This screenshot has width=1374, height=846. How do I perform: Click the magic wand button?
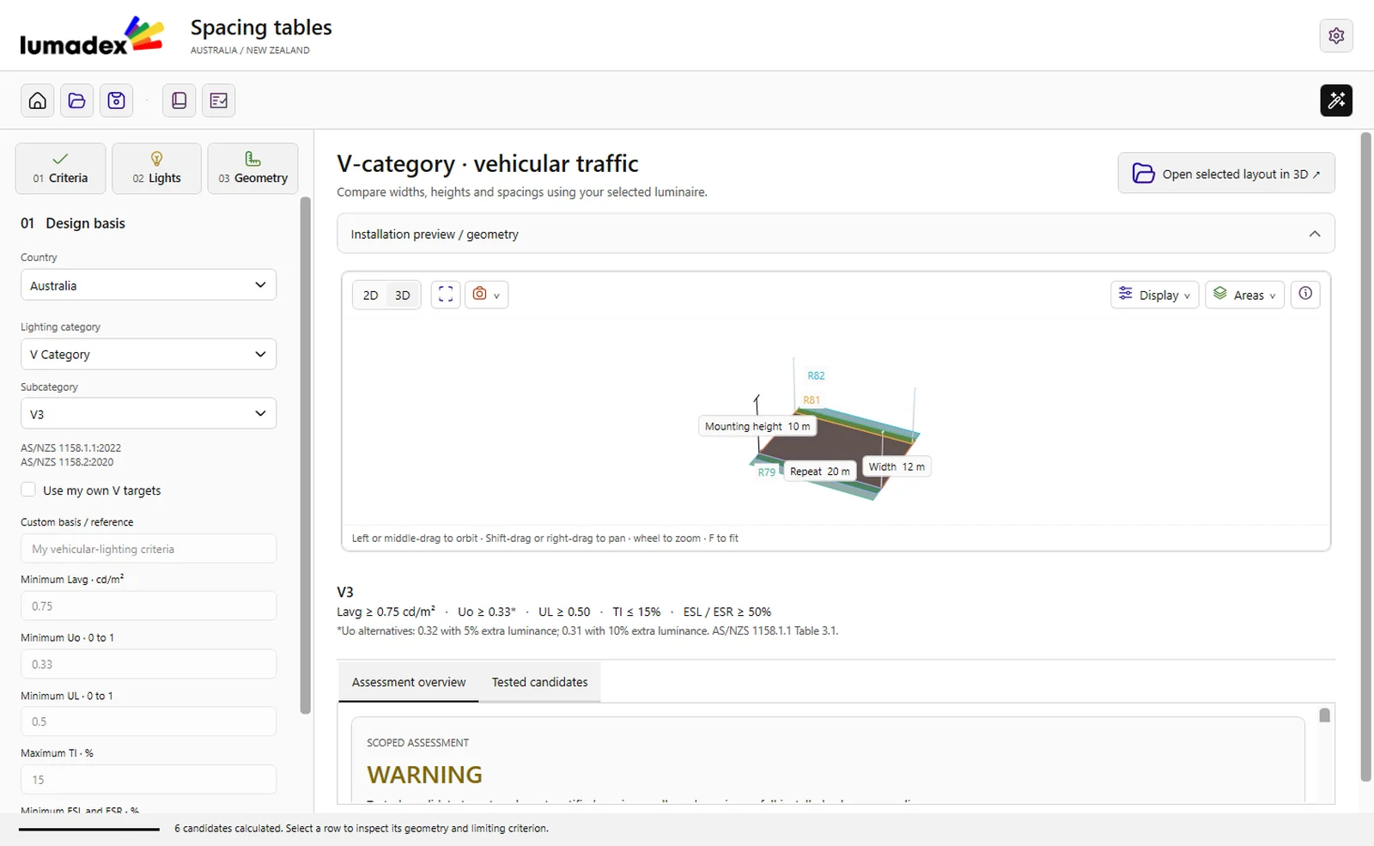[1336, 100]
